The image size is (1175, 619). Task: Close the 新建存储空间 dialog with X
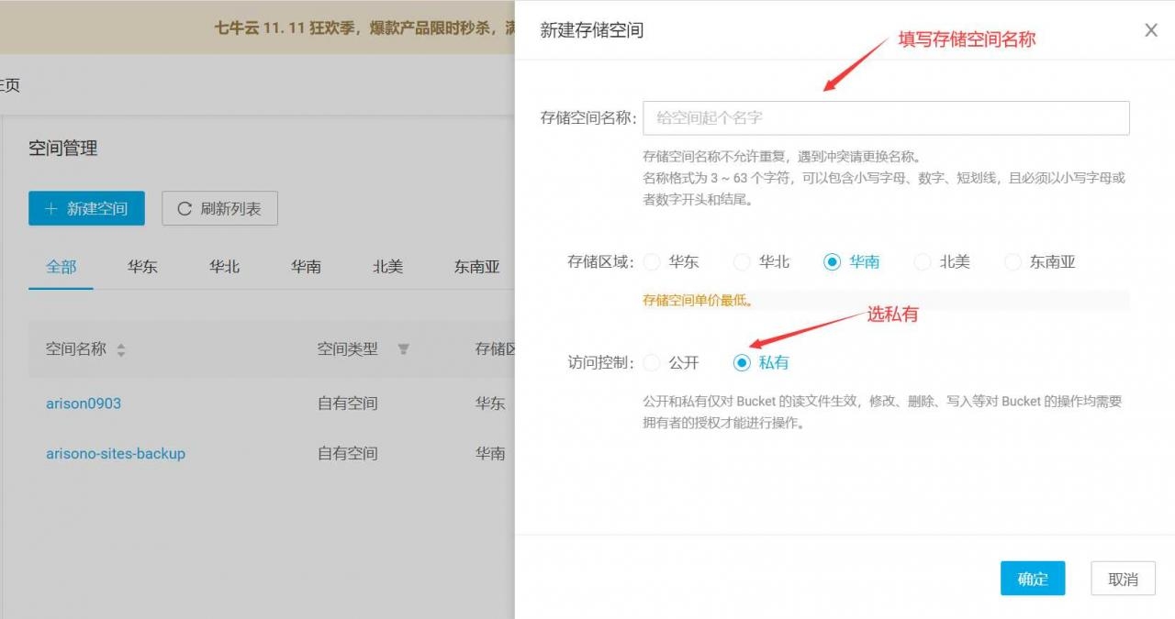pos(1150,30)
